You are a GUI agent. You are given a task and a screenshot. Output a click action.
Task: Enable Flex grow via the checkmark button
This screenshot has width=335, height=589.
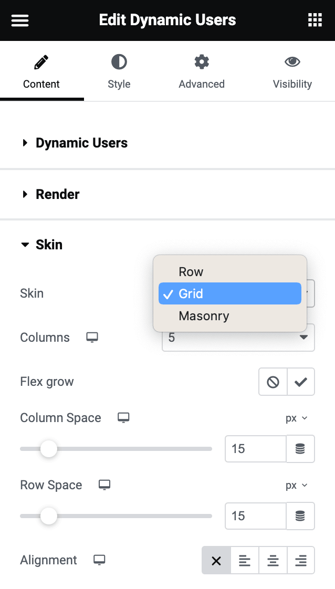(301, 382)
